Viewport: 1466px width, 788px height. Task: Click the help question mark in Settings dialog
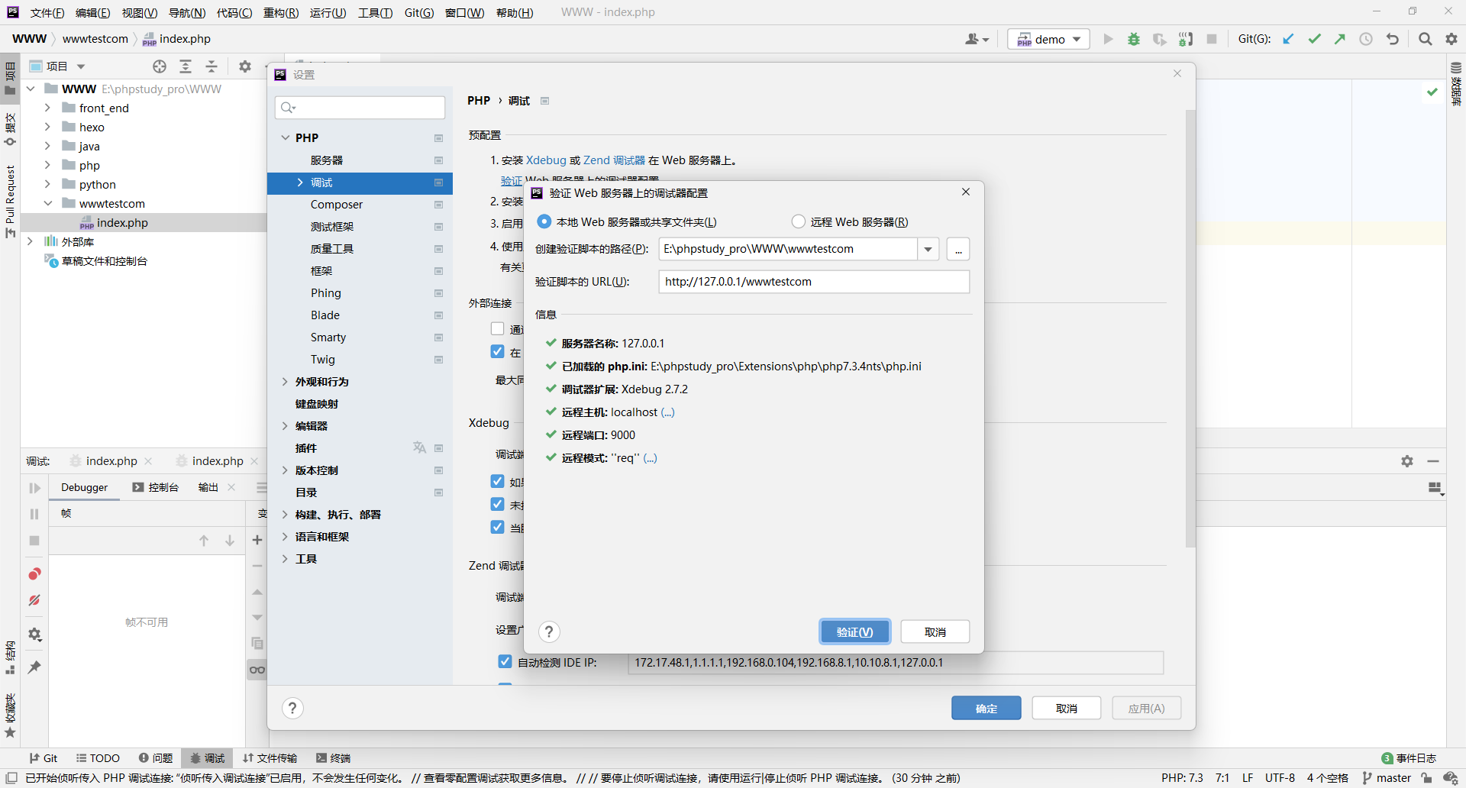[x=292, y=708]
